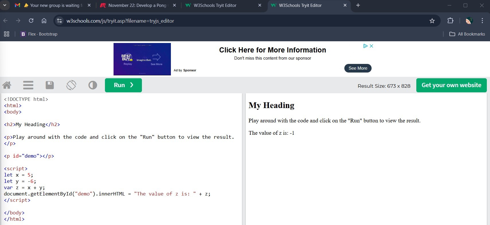Open Flex · Bootstrap bookmark
This screenshot has height=225, width=490.
pos(39,34)
